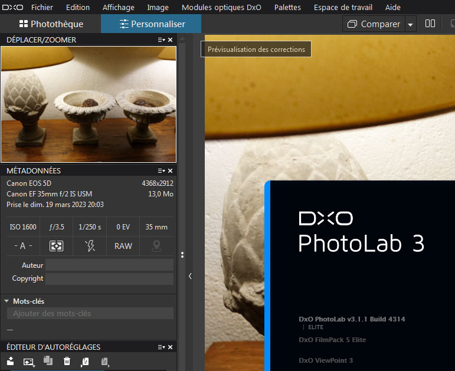Screen dimensions: 455x371
Task: Click the left palette scrollbar
Action: point(182,203)
